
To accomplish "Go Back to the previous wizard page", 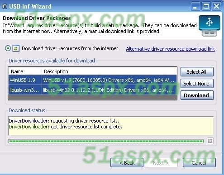I will [x=127, y=163].
